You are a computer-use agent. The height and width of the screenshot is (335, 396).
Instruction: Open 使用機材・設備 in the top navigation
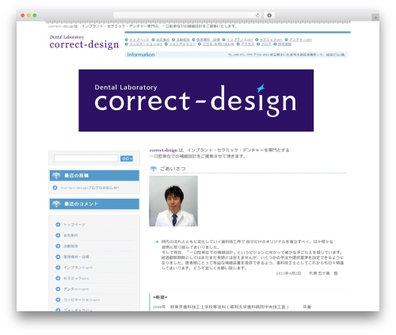[x=208, y=40]
